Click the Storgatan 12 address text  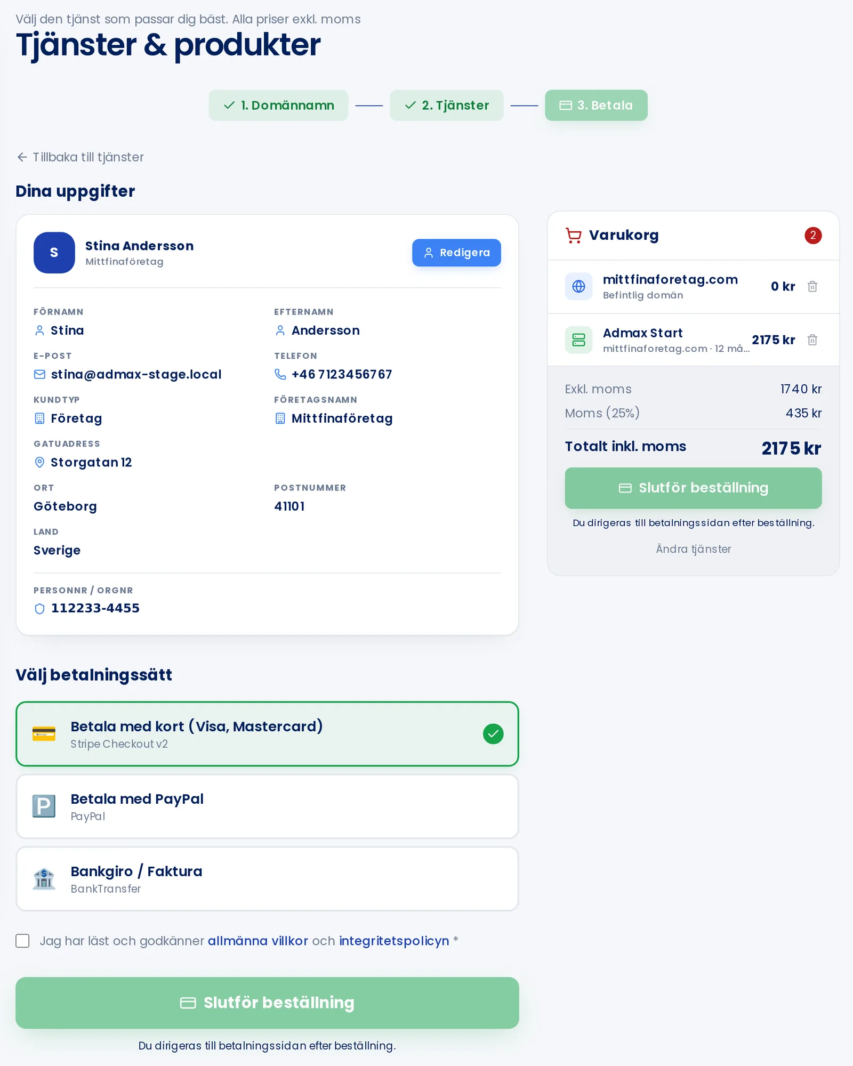click(x=91, y=463)
